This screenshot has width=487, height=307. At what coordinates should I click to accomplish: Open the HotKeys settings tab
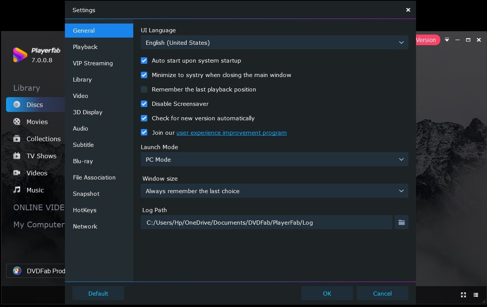tap(85, 210)
